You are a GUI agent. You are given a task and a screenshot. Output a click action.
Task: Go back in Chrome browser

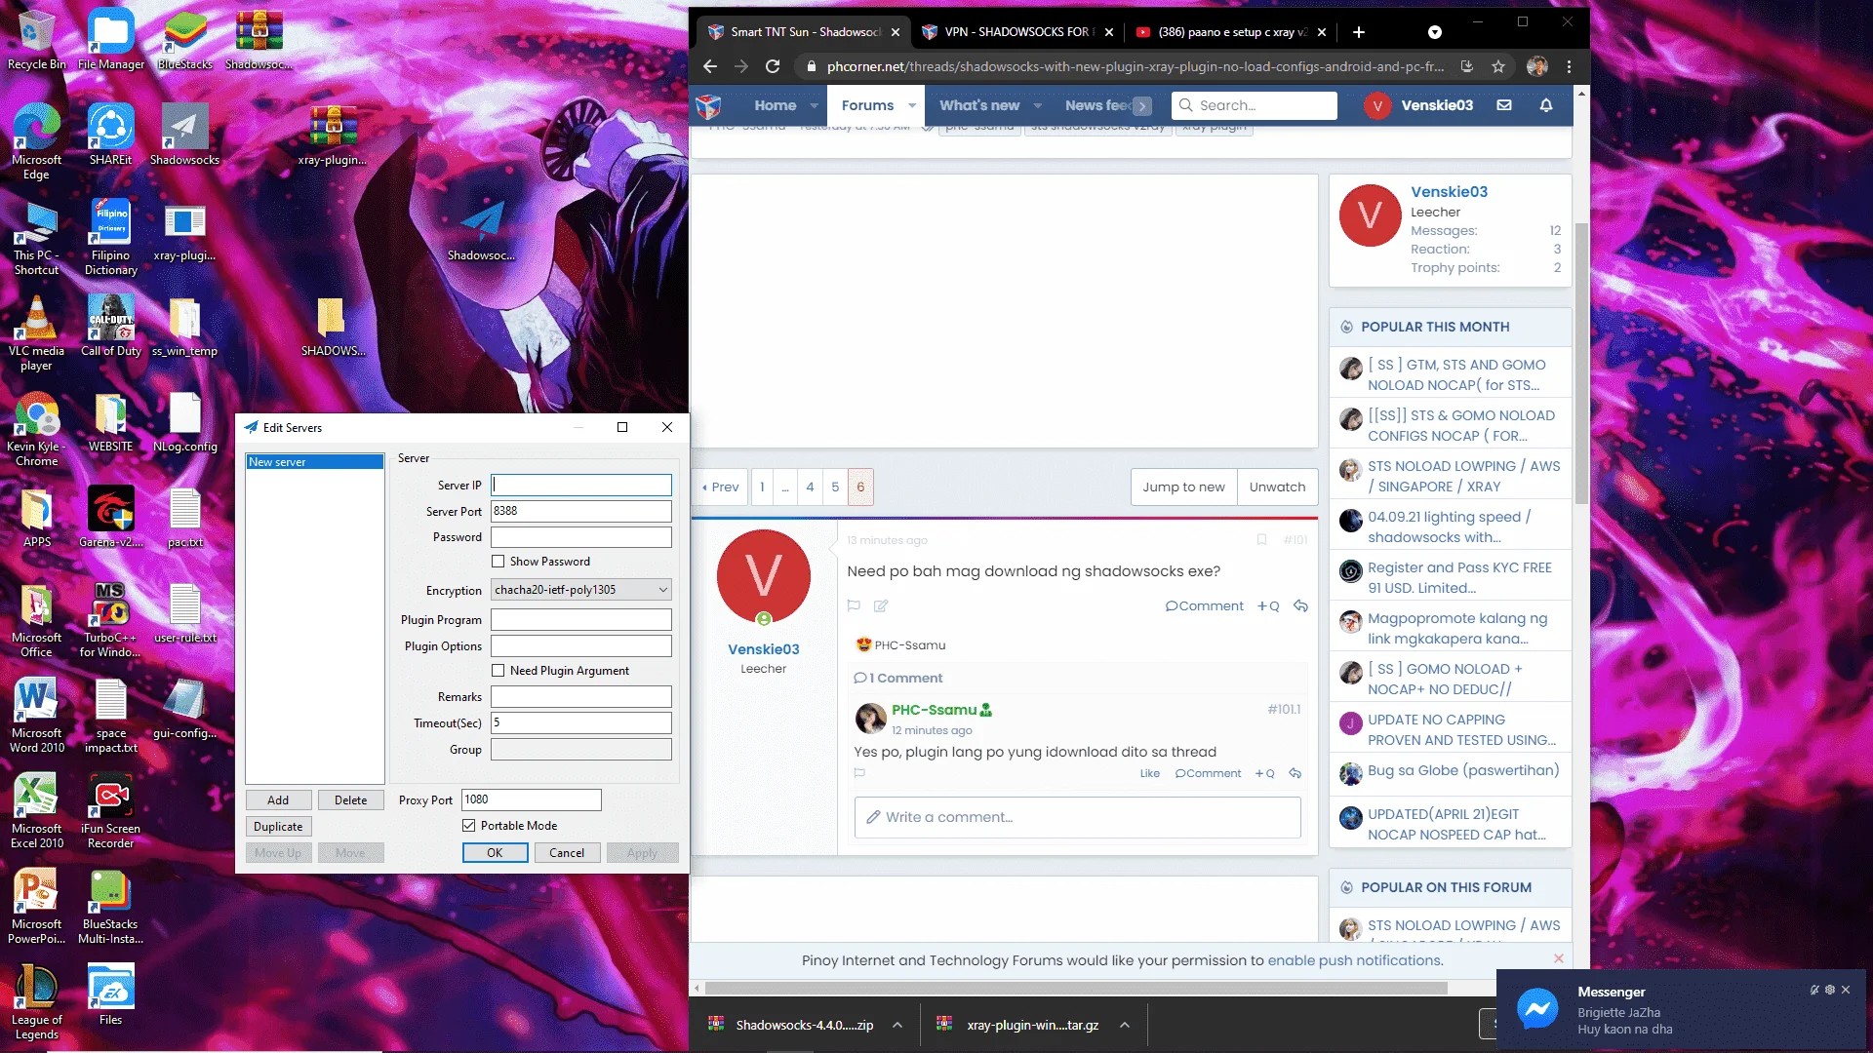pyautogui.click(x=710, y=66)
